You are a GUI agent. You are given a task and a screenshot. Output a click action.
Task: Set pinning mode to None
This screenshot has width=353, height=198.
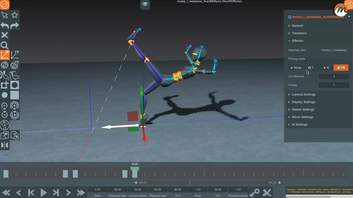pyautogui.click(x=296, y=68)
